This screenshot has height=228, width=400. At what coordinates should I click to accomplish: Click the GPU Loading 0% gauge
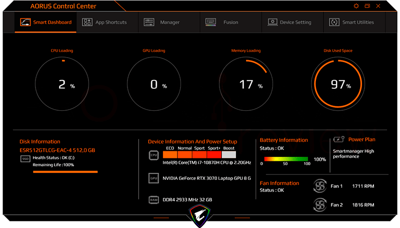[154, 84]
